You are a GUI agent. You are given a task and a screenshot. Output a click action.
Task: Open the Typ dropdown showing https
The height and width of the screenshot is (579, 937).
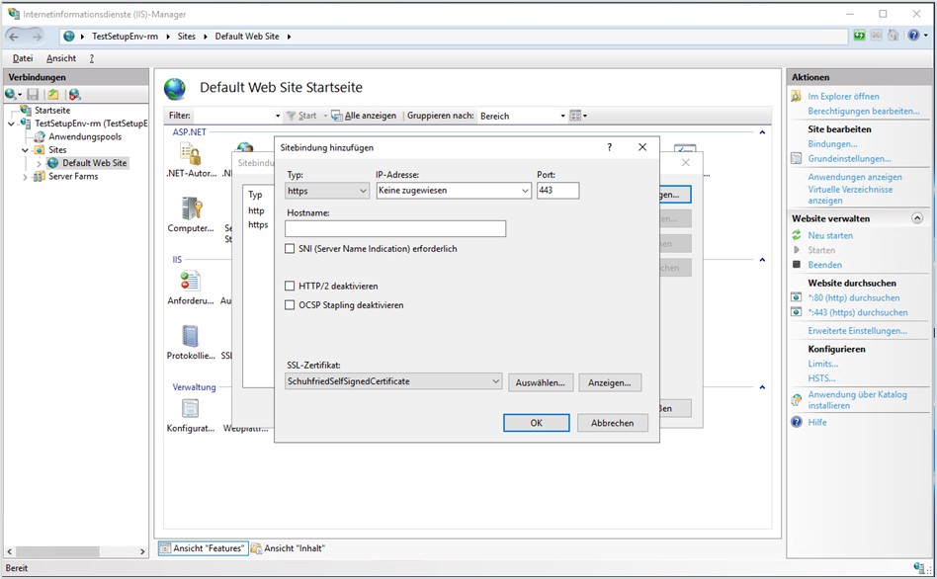327,191
